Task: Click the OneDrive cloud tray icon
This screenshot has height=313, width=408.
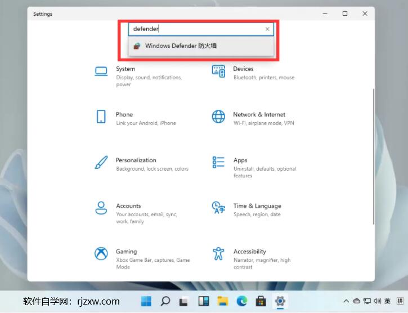Action: [x=357, y=301]
